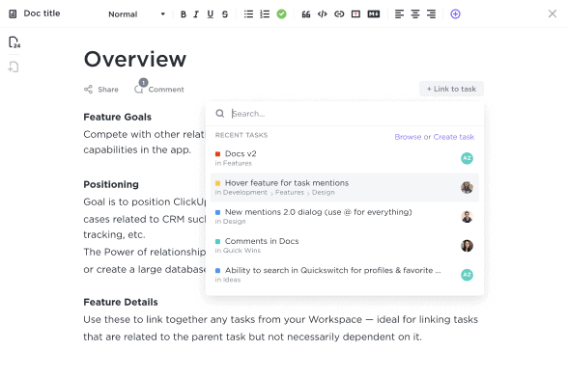Image resolution: width=568 pixels, height=377 pixels.
Task: Select the Docs v2 task
Action: point(345,158)
